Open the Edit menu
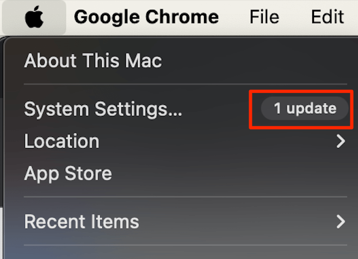Screen dimensions: 358x259 pos(328,17)
